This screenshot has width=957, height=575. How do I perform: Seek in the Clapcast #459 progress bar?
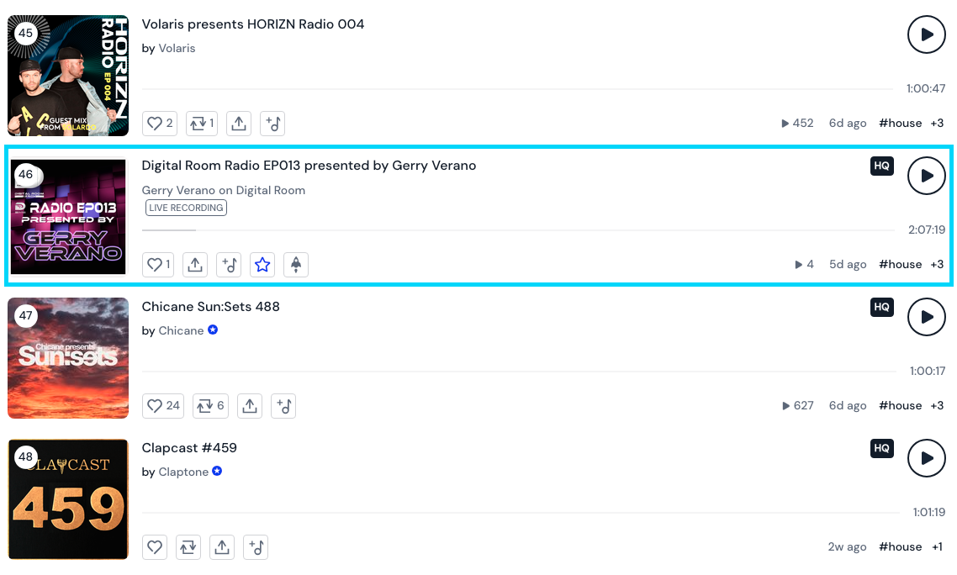[x=521, y=513]
